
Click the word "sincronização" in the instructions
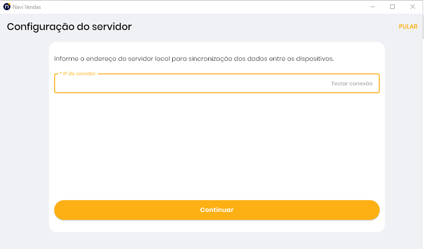click(210, 59)
